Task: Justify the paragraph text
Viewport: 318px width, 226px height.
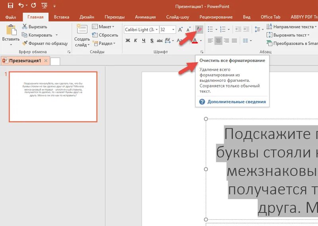Action: tap(235, 41)
